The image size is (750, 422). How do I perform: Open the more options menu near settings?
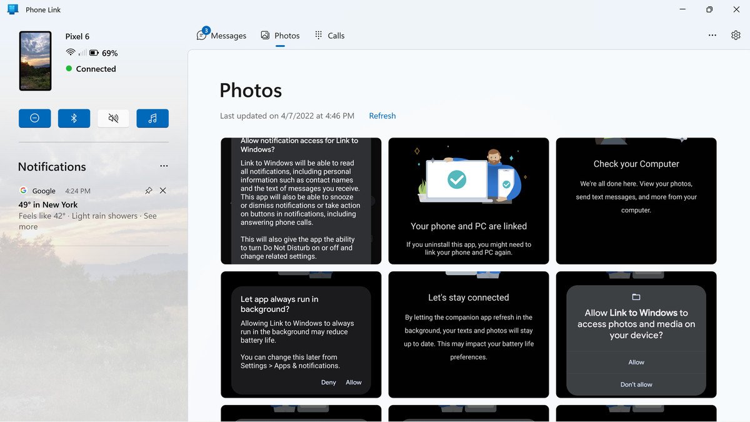point(712,35)
